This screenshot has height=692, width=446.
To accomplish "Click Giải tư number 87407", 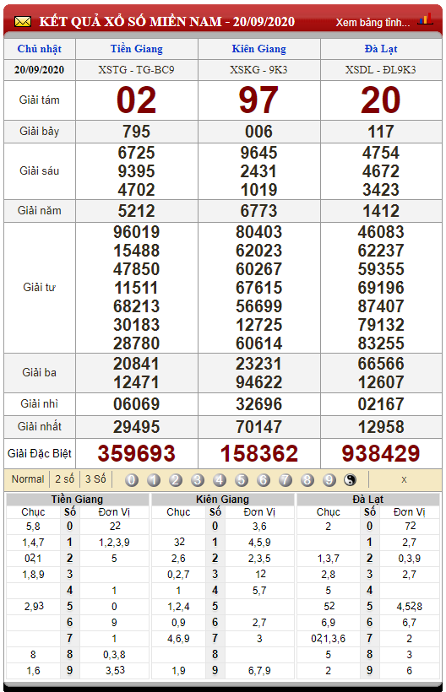I will [381, 306].
